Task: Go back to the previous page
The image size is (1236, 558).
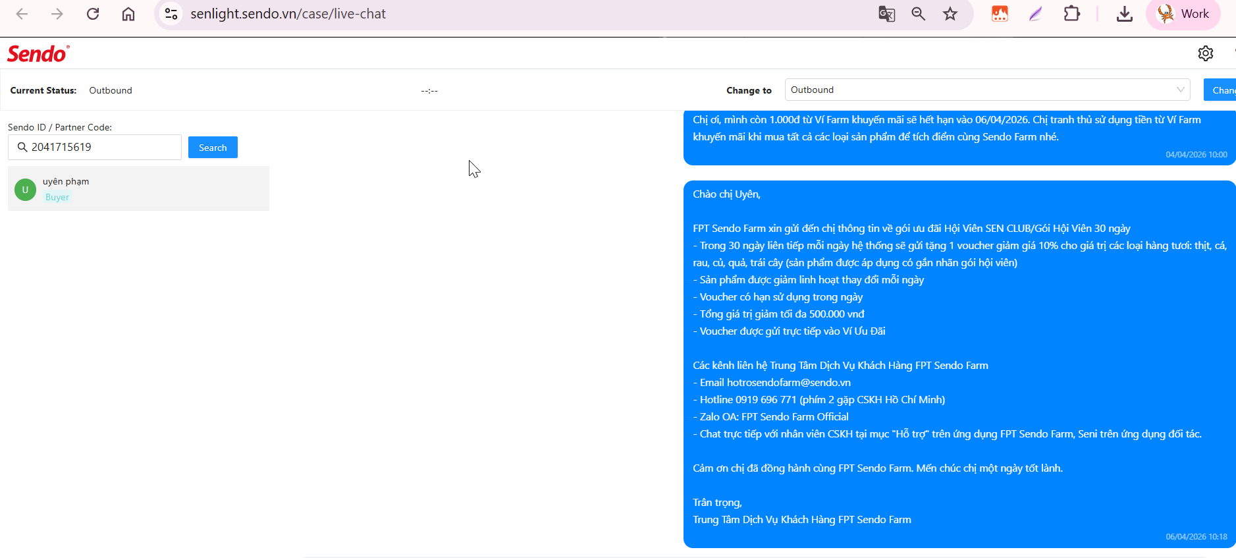Action: click(x=22, y=14)
